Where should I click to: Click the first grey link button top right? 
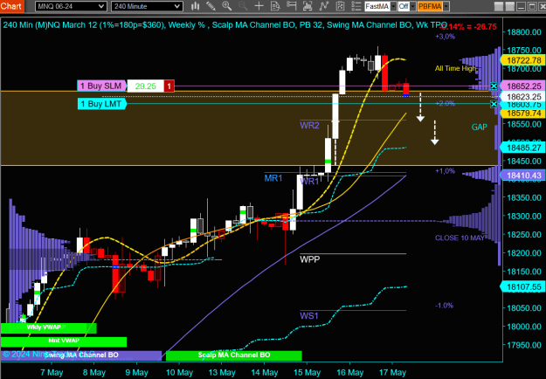(499, 6)
